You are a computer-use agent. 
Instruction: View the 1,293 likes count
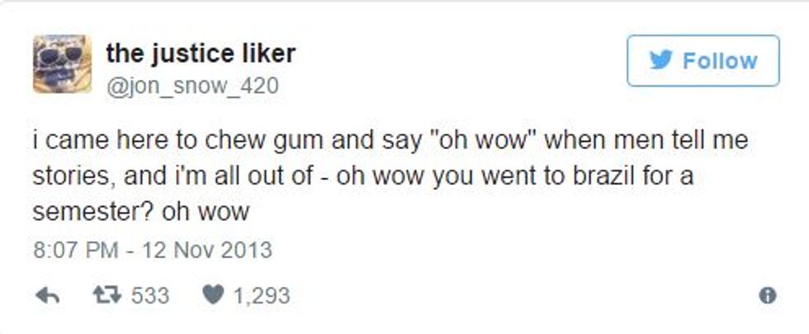(x=262, y=294)
